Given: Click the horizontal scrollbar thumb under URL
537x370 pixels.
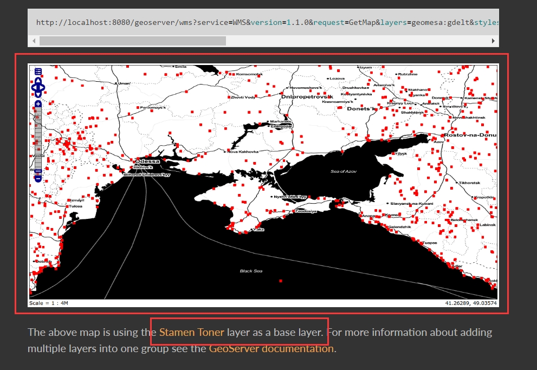Looking at the screenshot, I should [132, 41].
